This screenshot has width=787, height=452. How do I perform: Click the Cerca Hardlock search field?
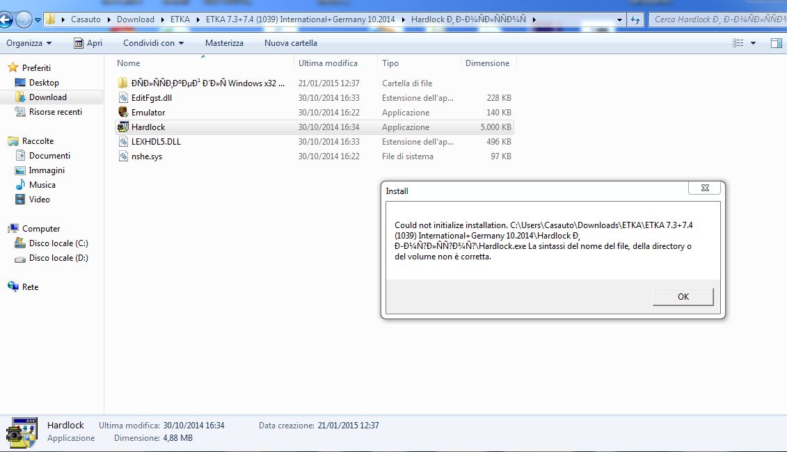pos(717,19)
